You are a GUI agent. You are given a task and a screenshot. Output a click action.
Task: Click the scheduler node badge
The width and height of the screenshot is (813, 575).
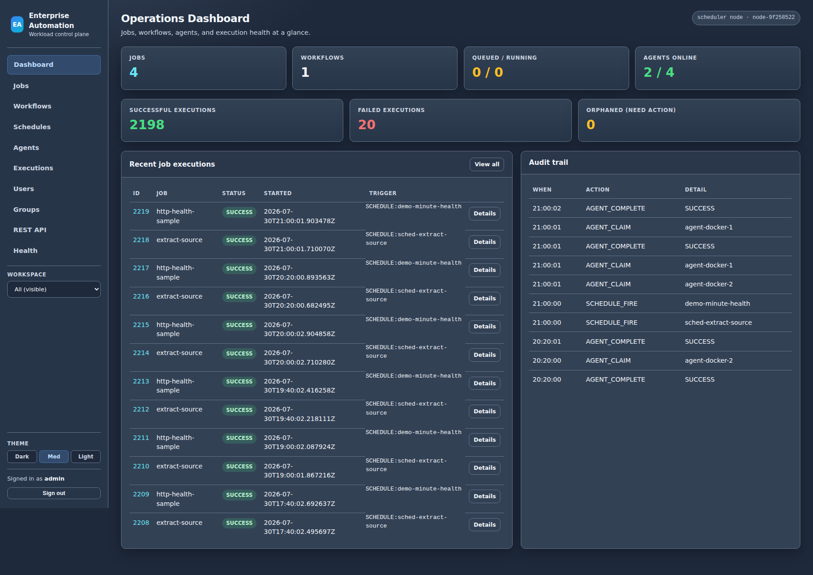click(x=746, y=18)
